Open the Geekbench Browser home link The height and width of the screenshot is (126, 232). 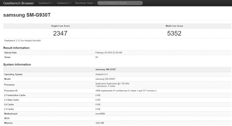point(18,3)
